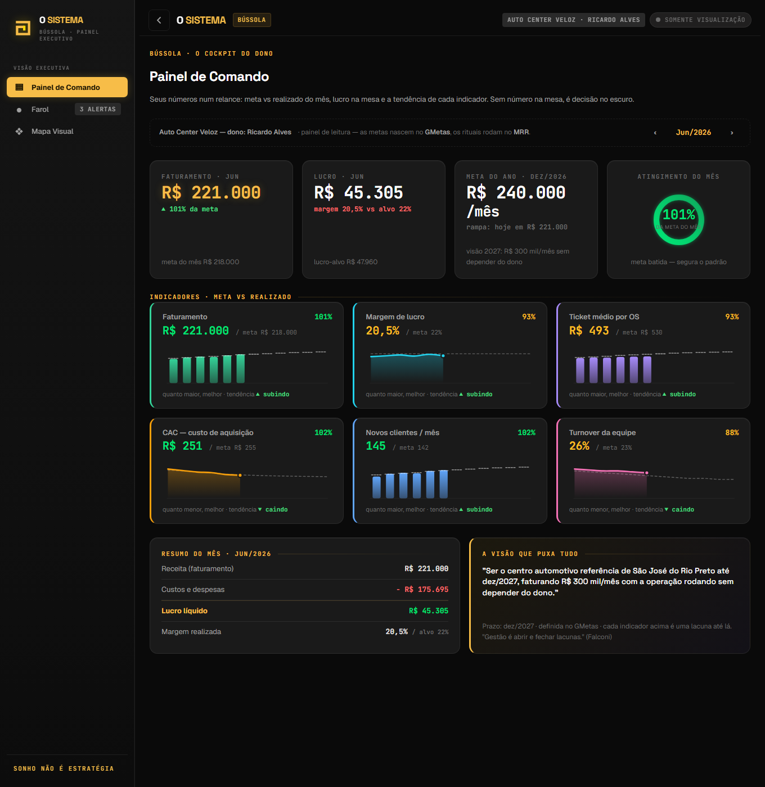Image resolution: width=765 pixels, height=787 pixels.
Task: Click the Farol dot icon in the sidebar
Action: pyautogui.click(x=19, y=110)
